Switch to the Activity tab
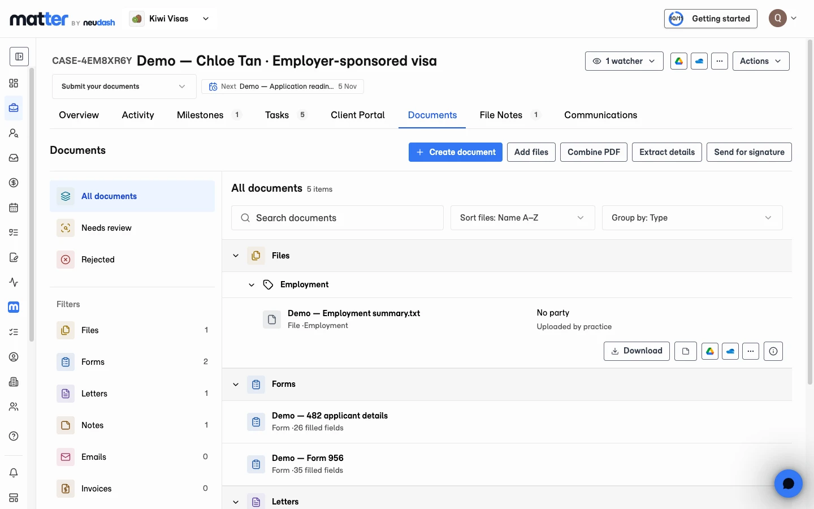Viewport: 814px width, 509px height. point(138,115)
